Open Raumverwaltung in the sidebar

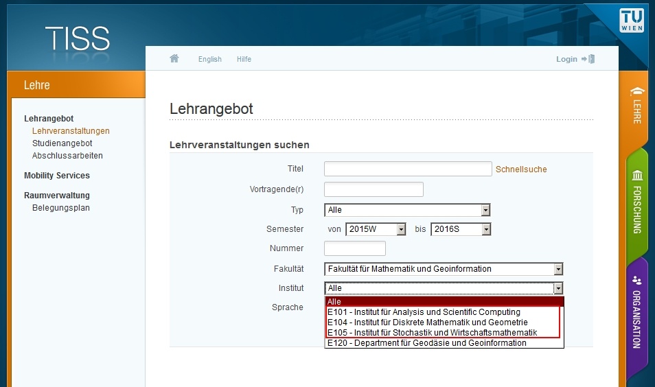point(57,195)
